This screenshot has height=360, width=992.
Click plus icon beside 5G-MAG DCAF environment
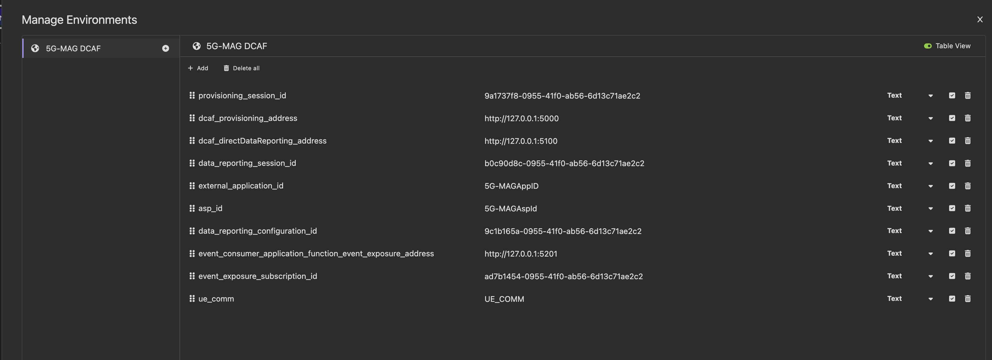click(x=166, y=49)
